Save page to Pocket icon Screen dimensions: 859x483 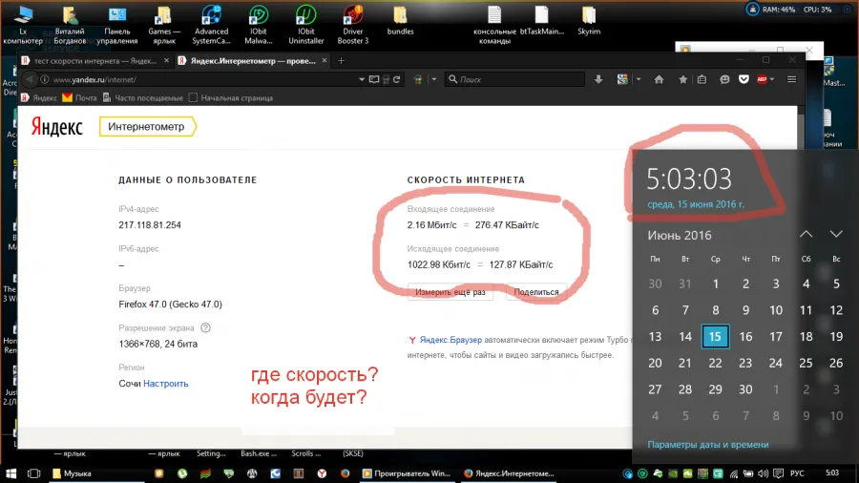(x=744, y=79)
